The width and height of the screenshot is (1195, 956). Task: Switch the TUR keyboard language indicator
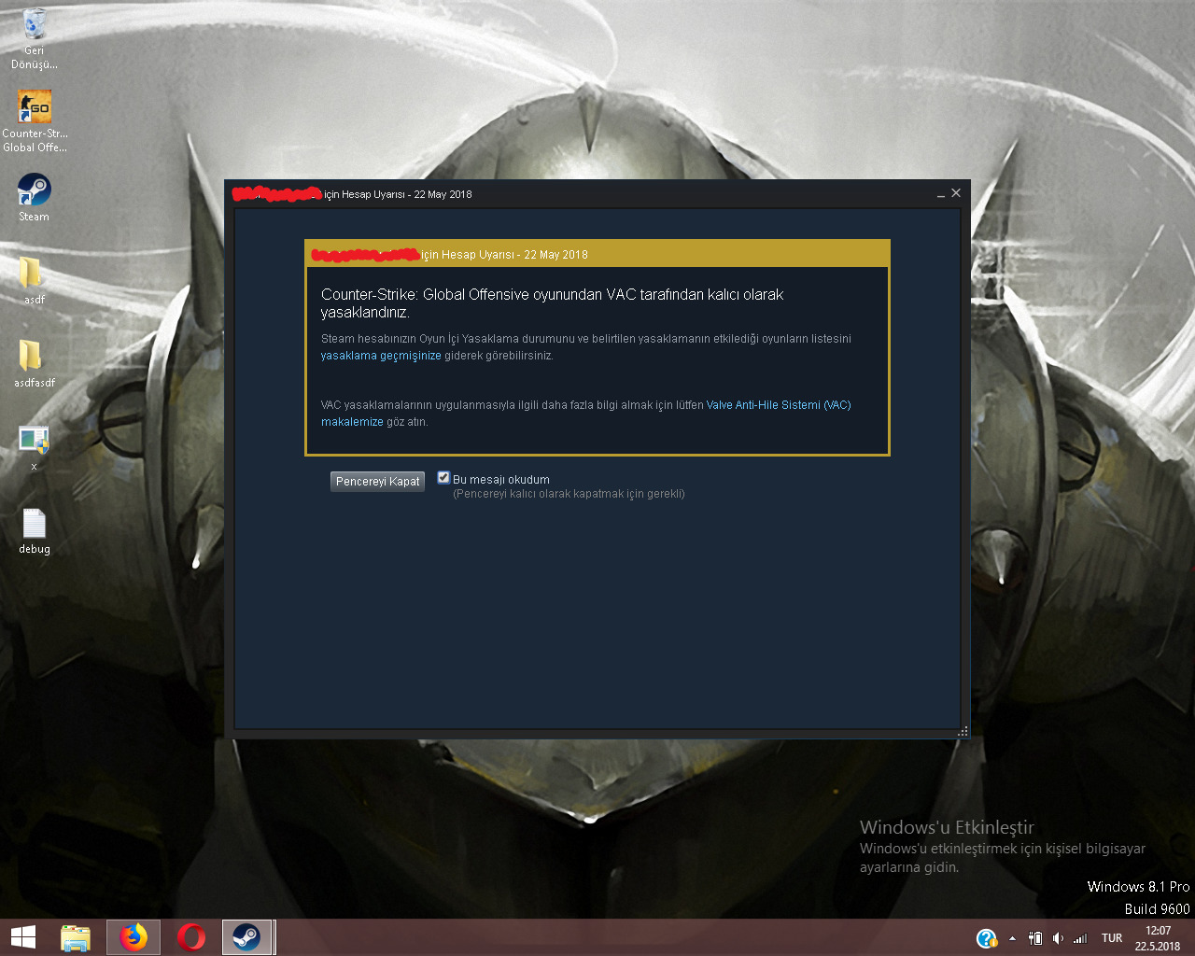click(x=1112, y=938)
